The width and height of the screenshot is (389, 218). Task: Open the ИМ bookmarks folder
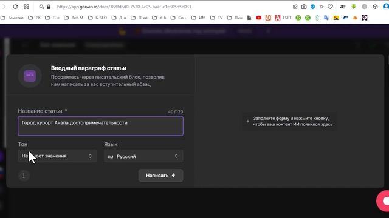[199, 18]
